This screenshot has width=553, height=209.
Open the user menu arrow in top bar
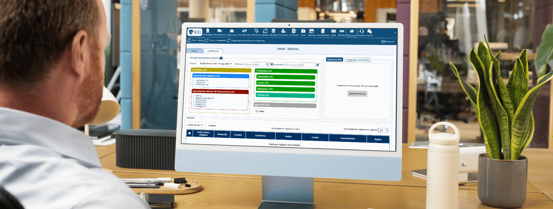point(395,33)
